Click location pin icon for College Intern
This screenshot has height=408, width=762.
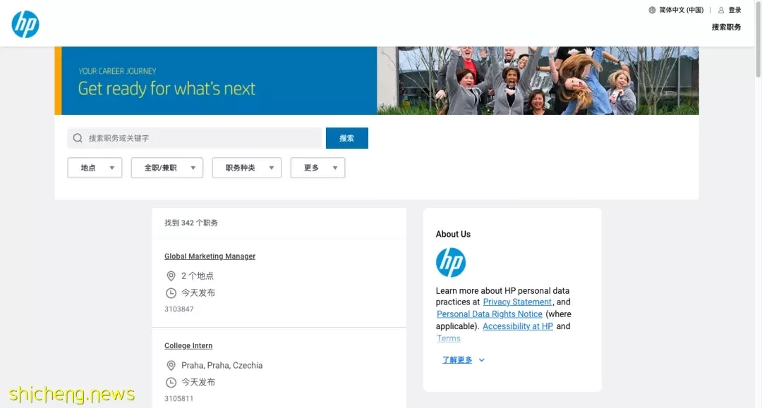coord(171,365)
